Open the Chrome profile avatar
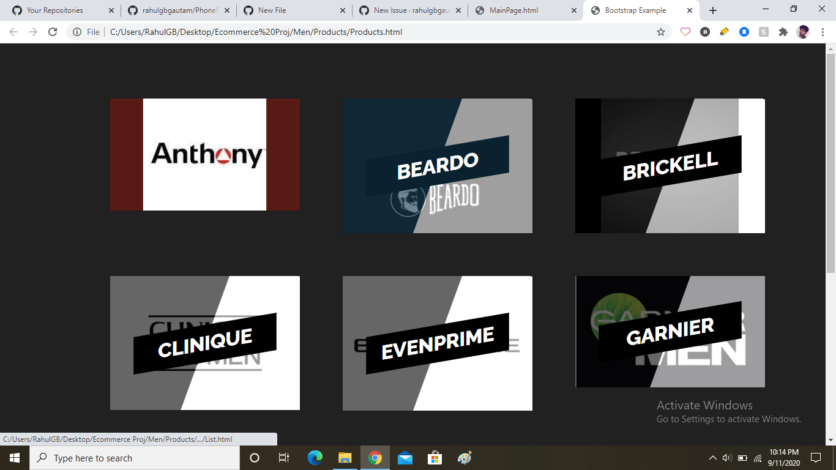 coord(803,32)
